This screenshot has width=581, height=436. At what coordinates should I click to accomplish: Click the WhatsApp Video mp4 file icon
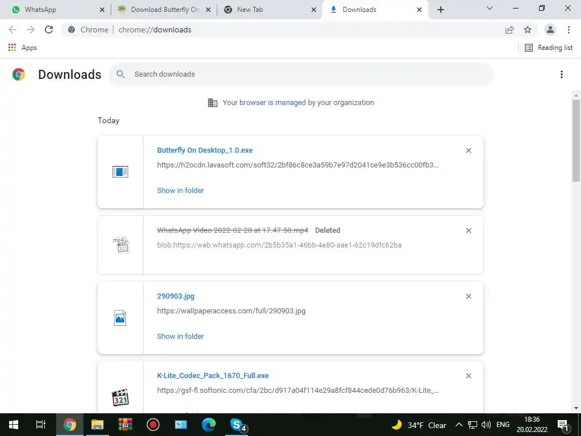(121, 245)
